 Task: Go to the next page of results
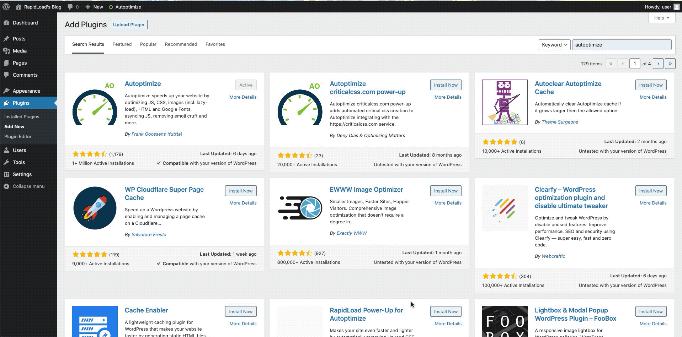(x=658, y=64)
